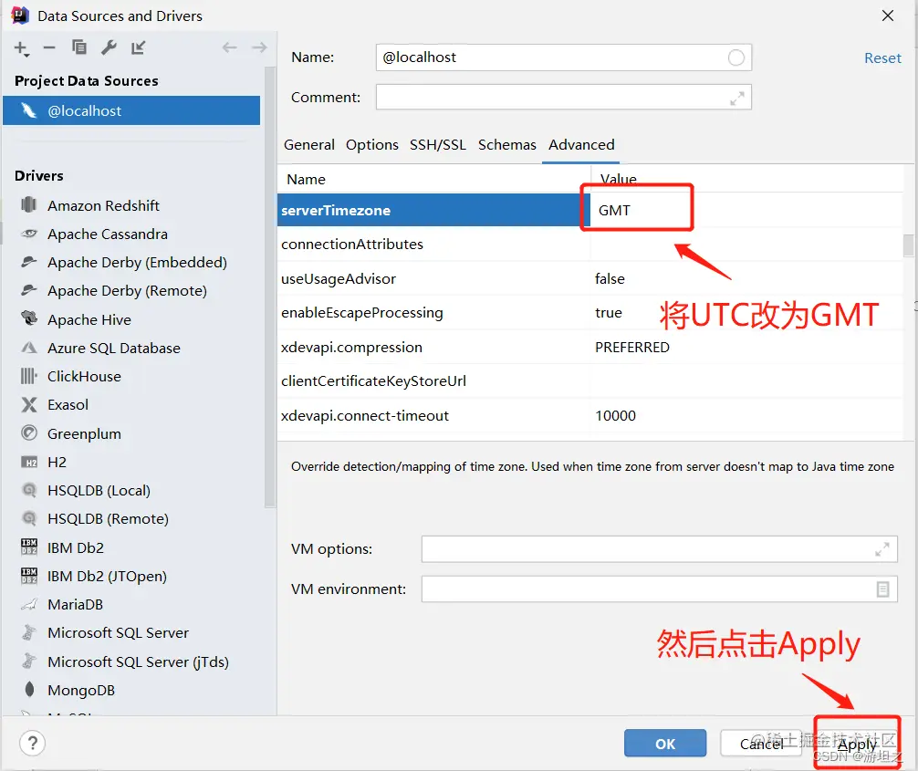Switch to the Options tab
This screenshot has width=918, height=771.
pos(371,144)
